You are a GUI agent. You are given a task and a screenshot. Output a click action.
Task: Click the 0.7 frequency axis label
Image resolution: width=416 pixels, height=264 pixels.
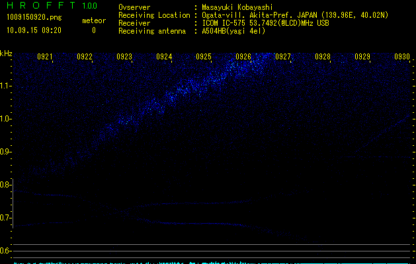(5, 218)
